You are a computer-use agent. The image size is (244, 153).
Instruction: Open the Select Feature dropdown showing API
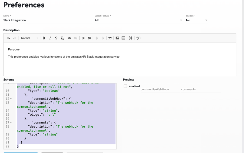(138, 20)
